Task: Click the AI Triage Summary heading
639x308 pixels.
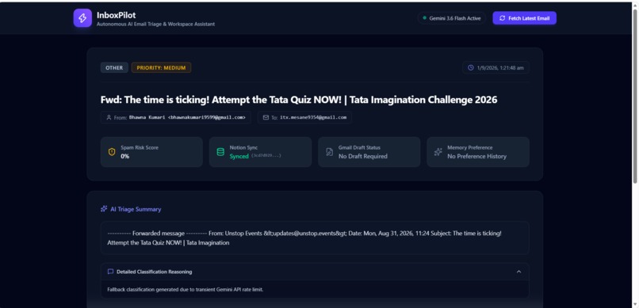Action: coord(136,209)
